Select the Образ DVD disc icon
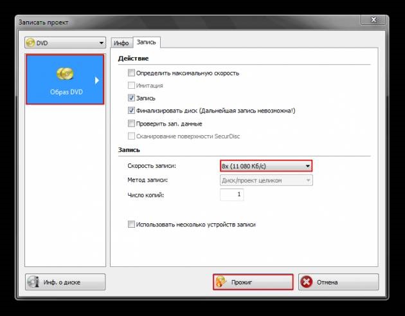The image size is (405, 316). pyautogui.click(x=64, y=74)
